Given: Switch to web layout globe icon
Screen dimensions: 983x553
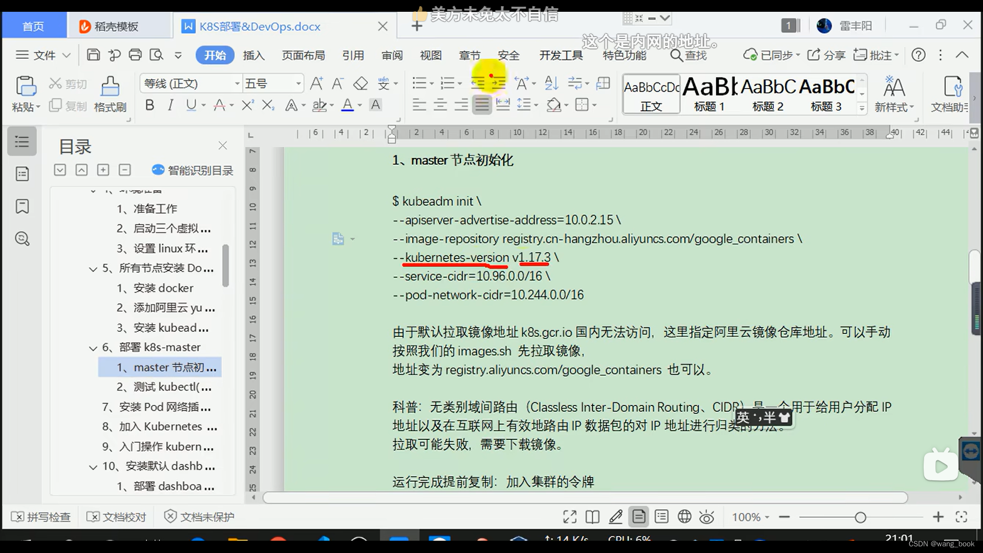Looking at the screenshot, I should 685,517.
